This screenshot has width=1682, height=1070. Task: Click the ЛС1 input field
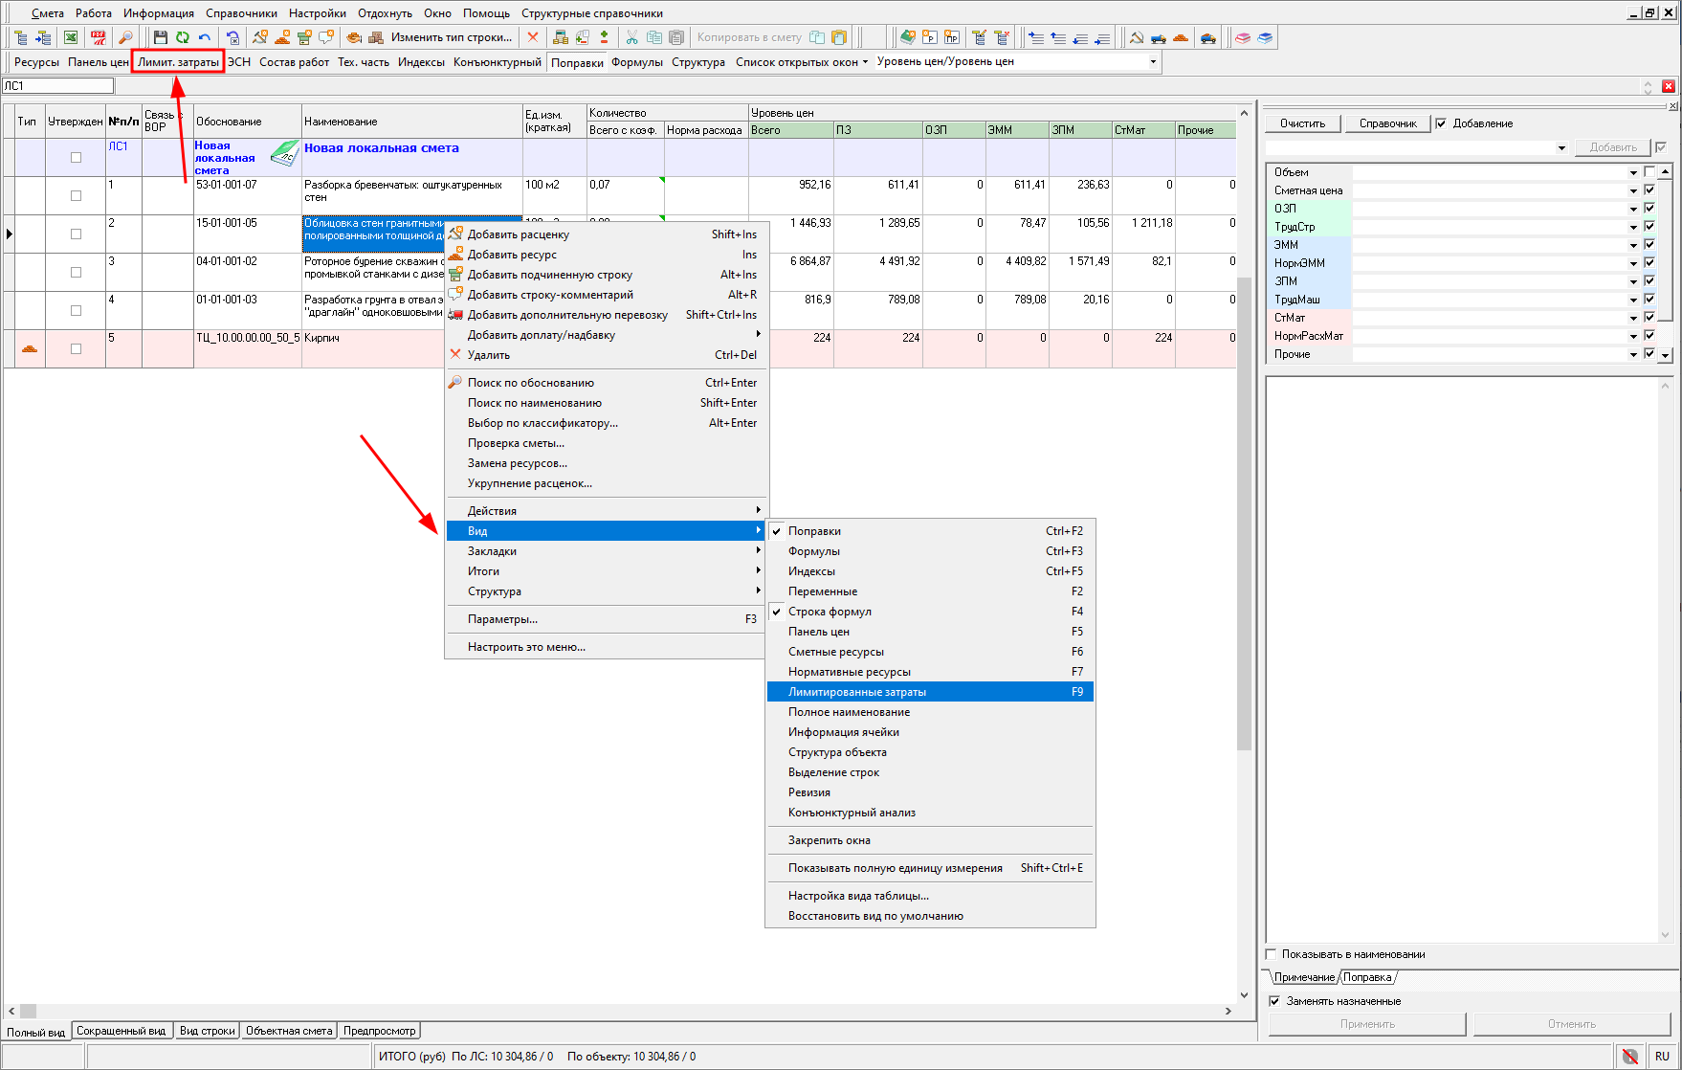pyautogui.click(x=57, y=86)
